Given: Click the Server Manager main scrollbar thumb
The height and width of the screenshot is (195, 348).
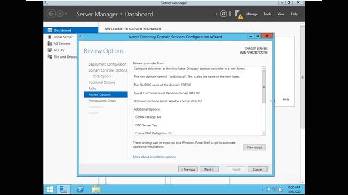Looking at the screenshot, I should (302, 77).
